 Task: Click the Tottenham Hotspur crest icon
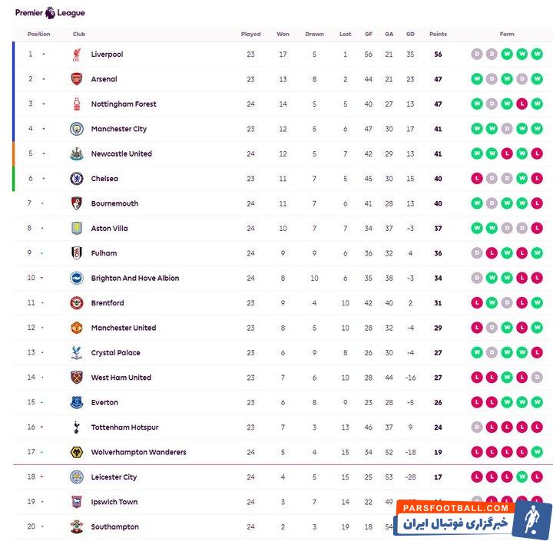pyautogui.click(x=76, y=427)
